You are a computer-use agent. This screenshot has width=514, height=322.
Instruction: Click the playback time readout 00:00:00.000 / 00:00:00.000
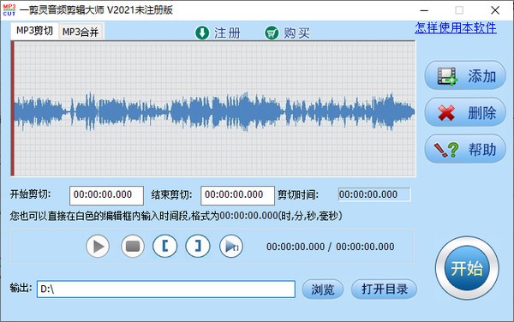330,247
